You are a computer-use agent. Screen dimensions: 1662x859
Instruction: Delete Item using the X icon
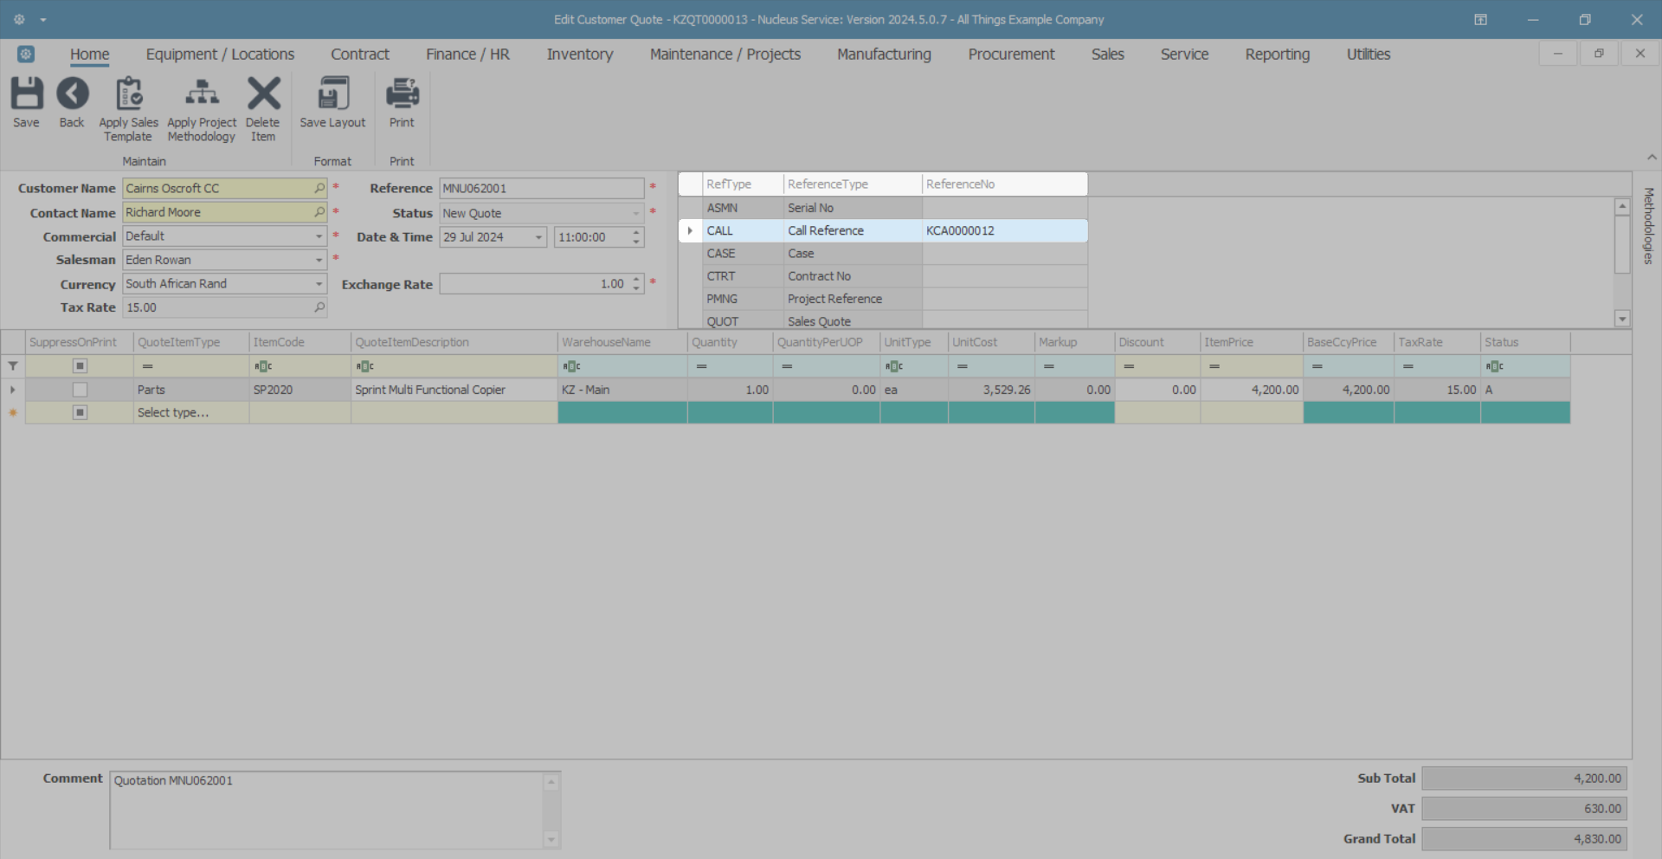[263, 94]
